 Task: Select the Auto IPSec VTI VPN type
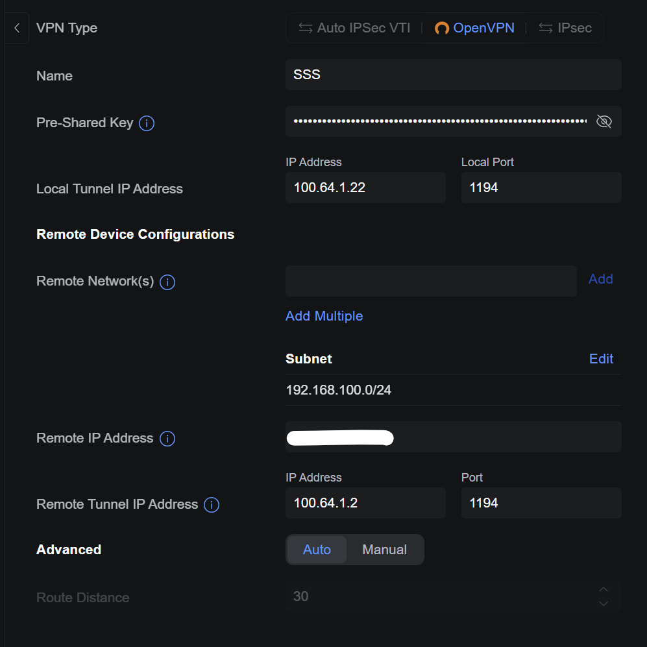point(354,28)
